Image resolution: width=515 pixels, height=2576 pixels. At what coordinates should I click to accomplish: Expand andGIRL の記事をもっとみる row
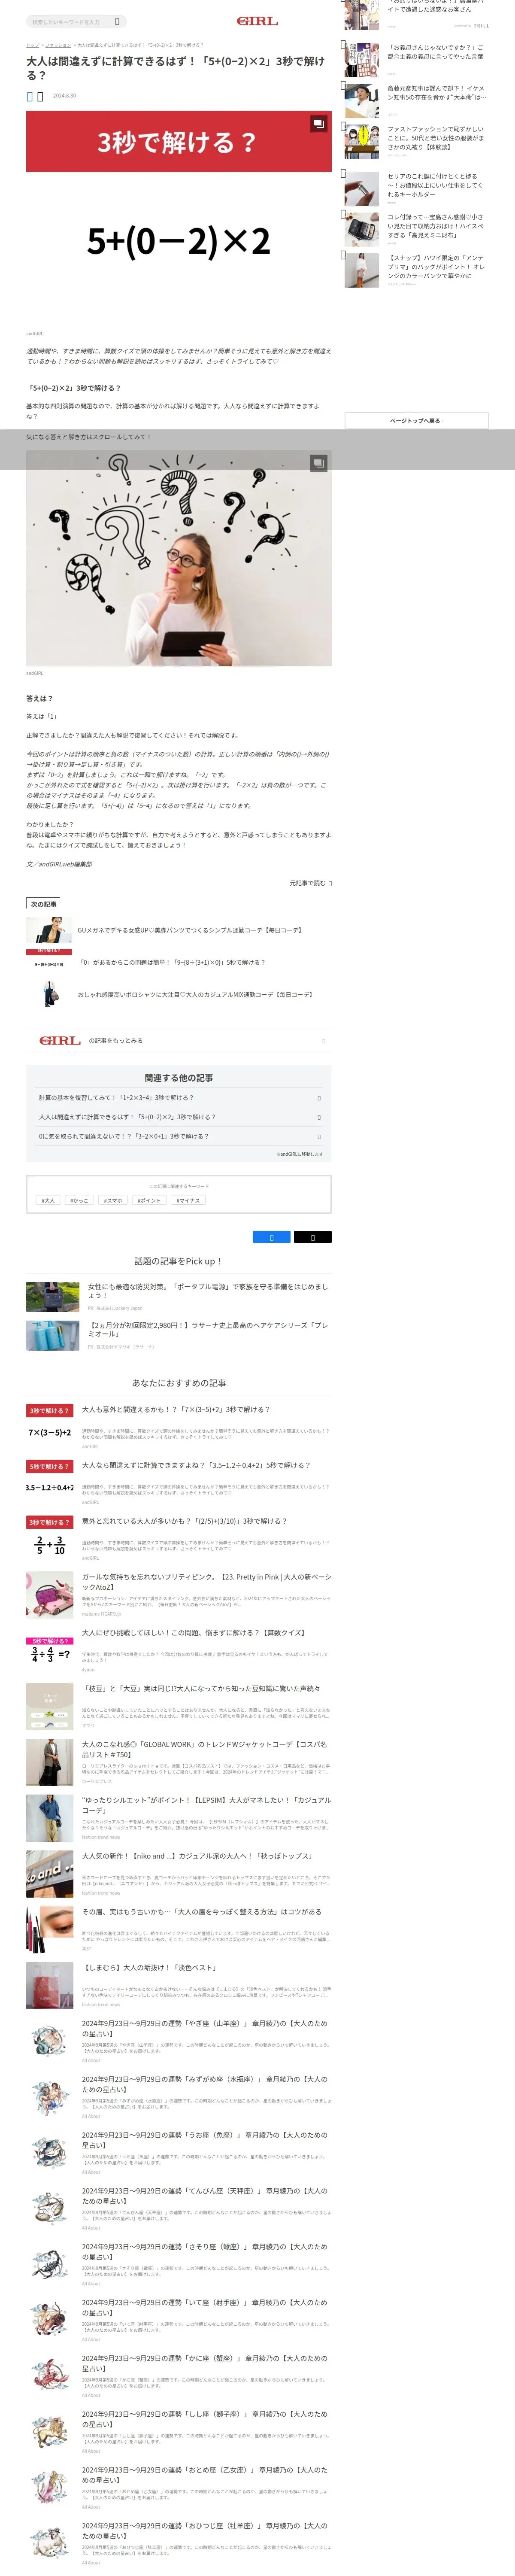coord(179,1041)
